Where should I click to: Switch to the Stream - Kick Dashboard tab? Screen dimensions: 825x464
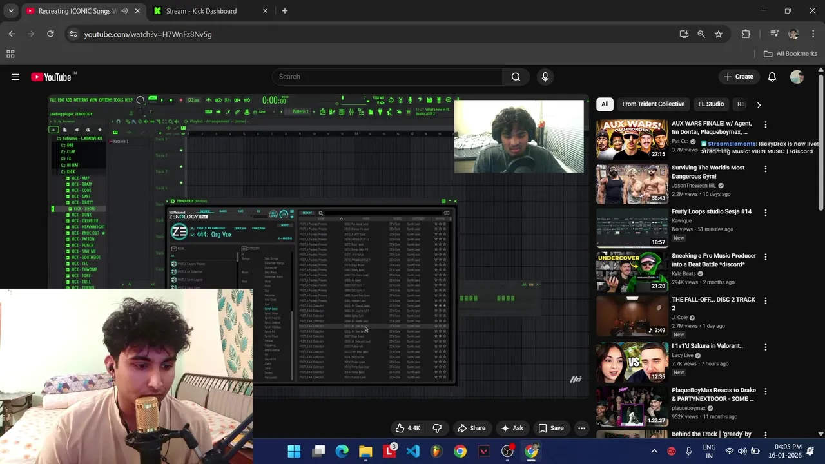click(201, 11)
